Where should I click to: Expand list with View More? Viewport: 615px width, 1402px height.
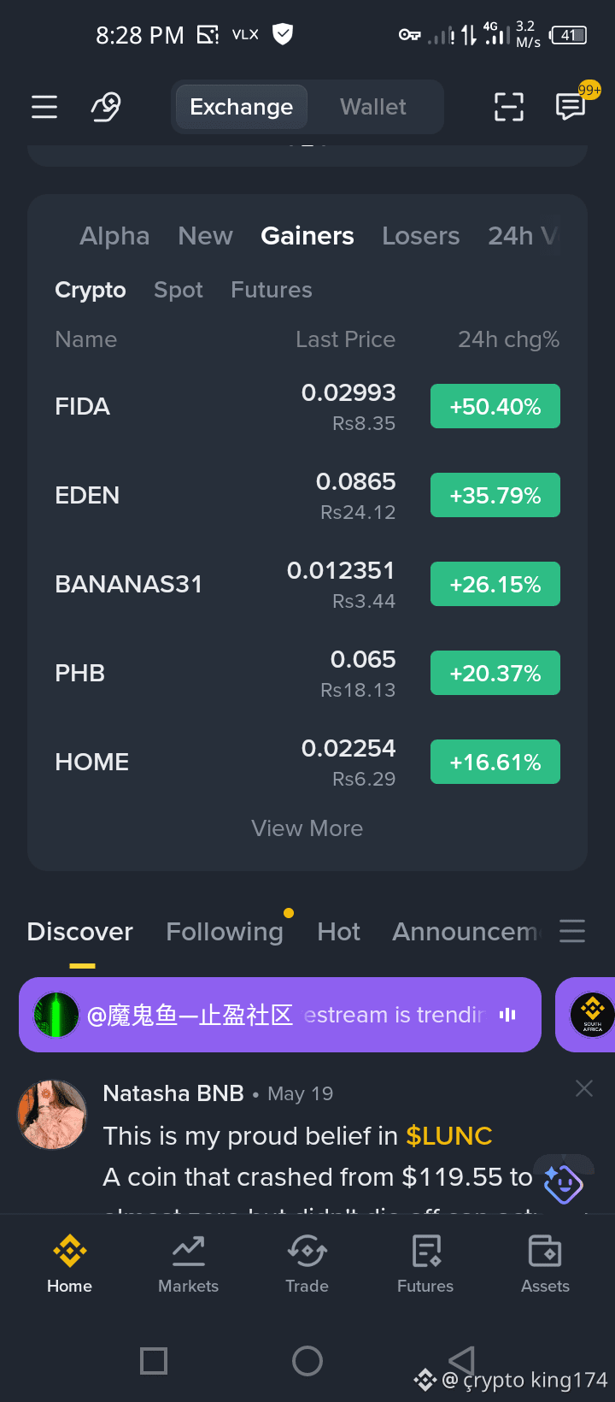click(307, 828)
